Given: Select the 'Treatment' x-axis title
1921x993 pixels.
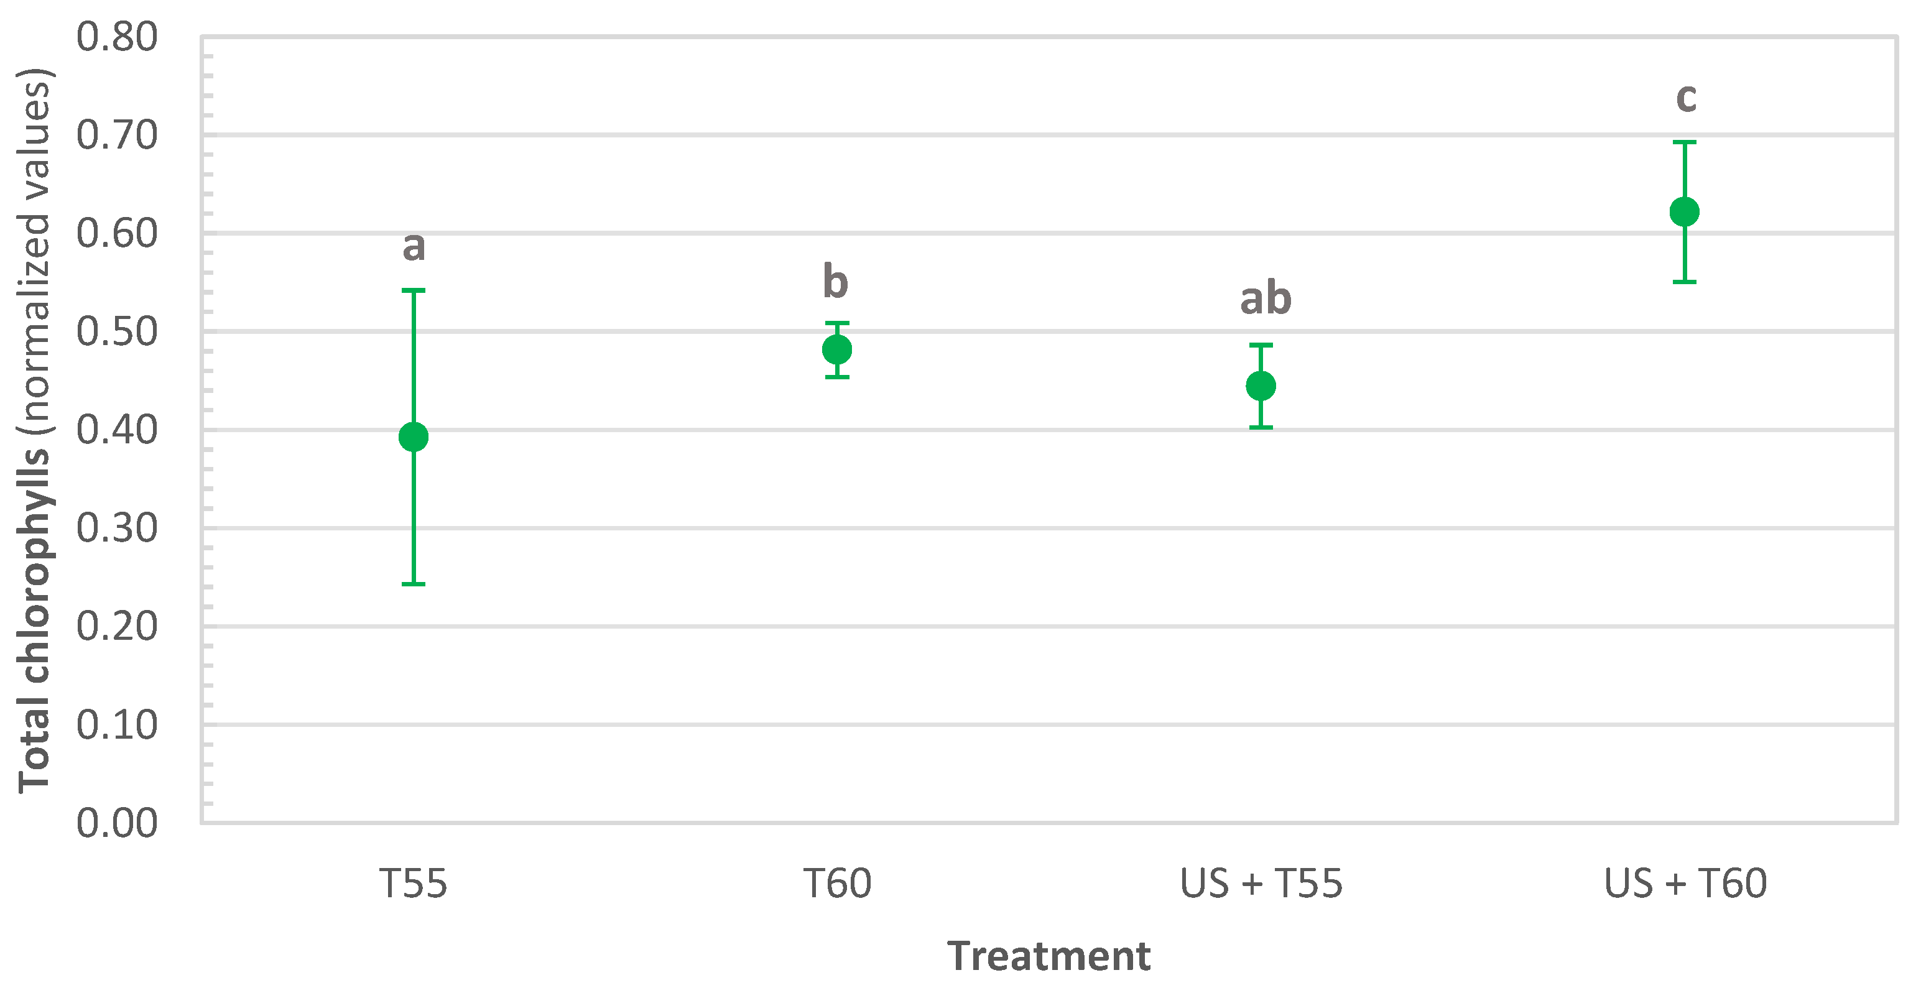Looking at the screenshot, I should click(1048, 956).
